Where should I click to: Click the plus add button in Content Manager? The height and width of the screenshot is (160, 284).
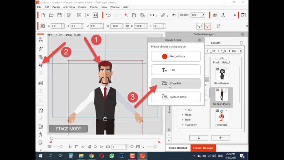220,138
